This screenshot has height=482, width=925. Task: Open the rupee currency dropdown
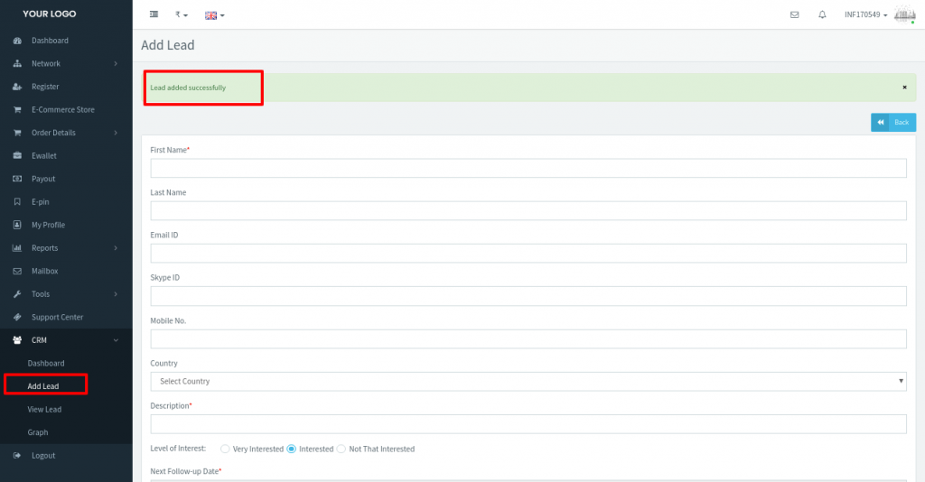(x=181, y=14)
